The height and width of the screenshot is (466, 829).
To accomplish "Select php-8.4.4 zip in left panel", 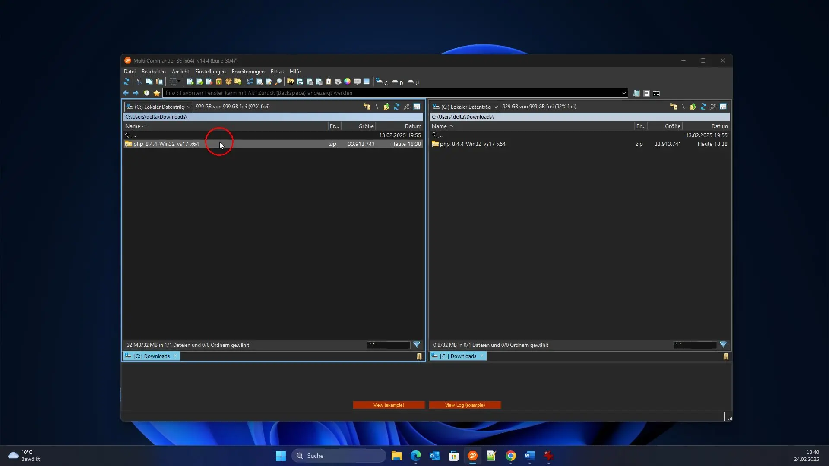I will point(273,144).
